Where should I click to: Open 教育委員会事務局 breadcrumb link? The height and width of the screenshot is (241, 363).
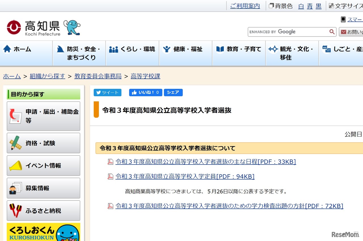pos(98,76)
